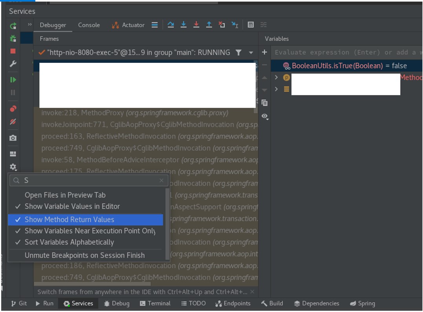This screenshot has width=423, height=312.
Task: Open the Git tool window
Action: click(19, 303)
